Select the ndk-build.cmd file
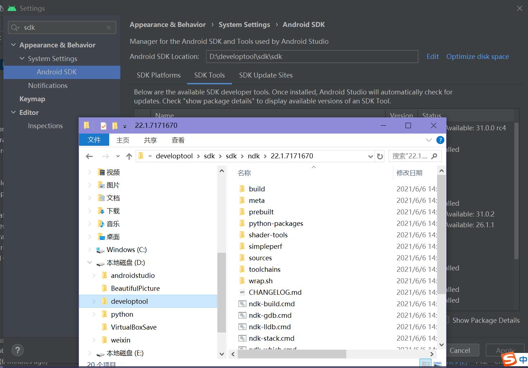 coord(272,304)
